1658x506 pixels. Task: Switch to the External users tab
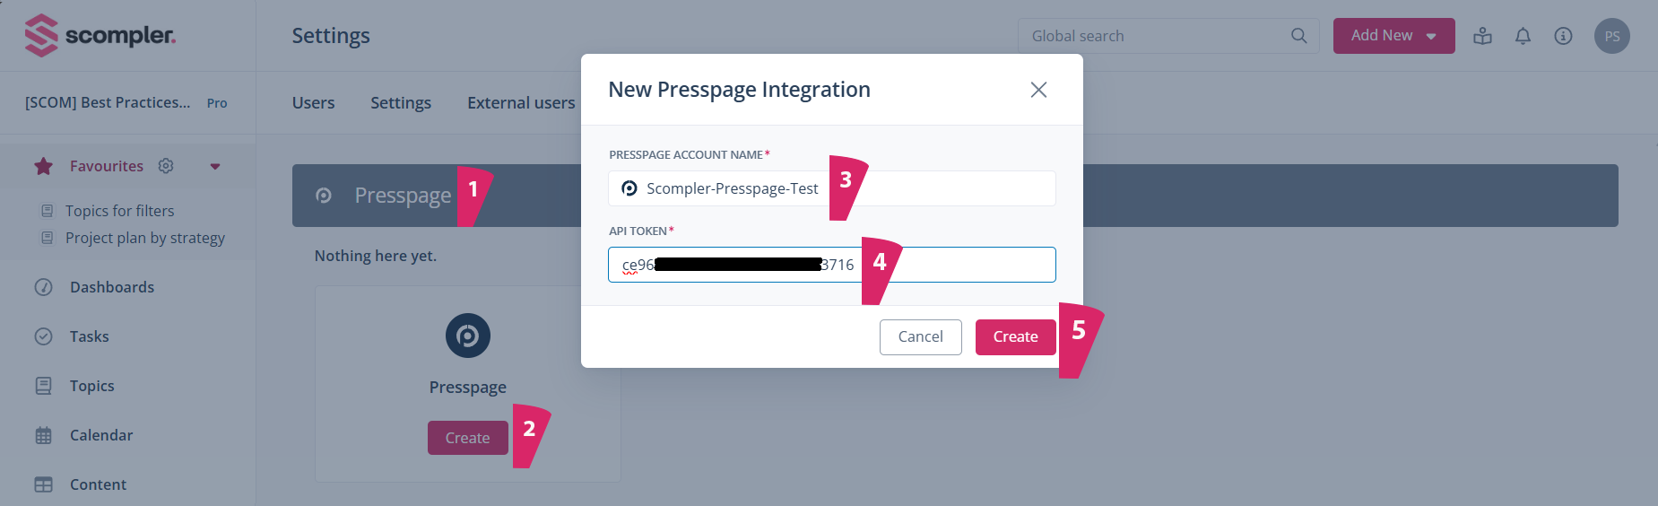(521, 103)
